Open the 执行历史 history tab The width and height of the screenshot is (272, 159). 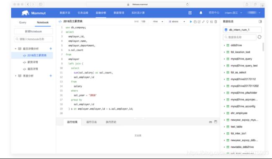point(111,122)
